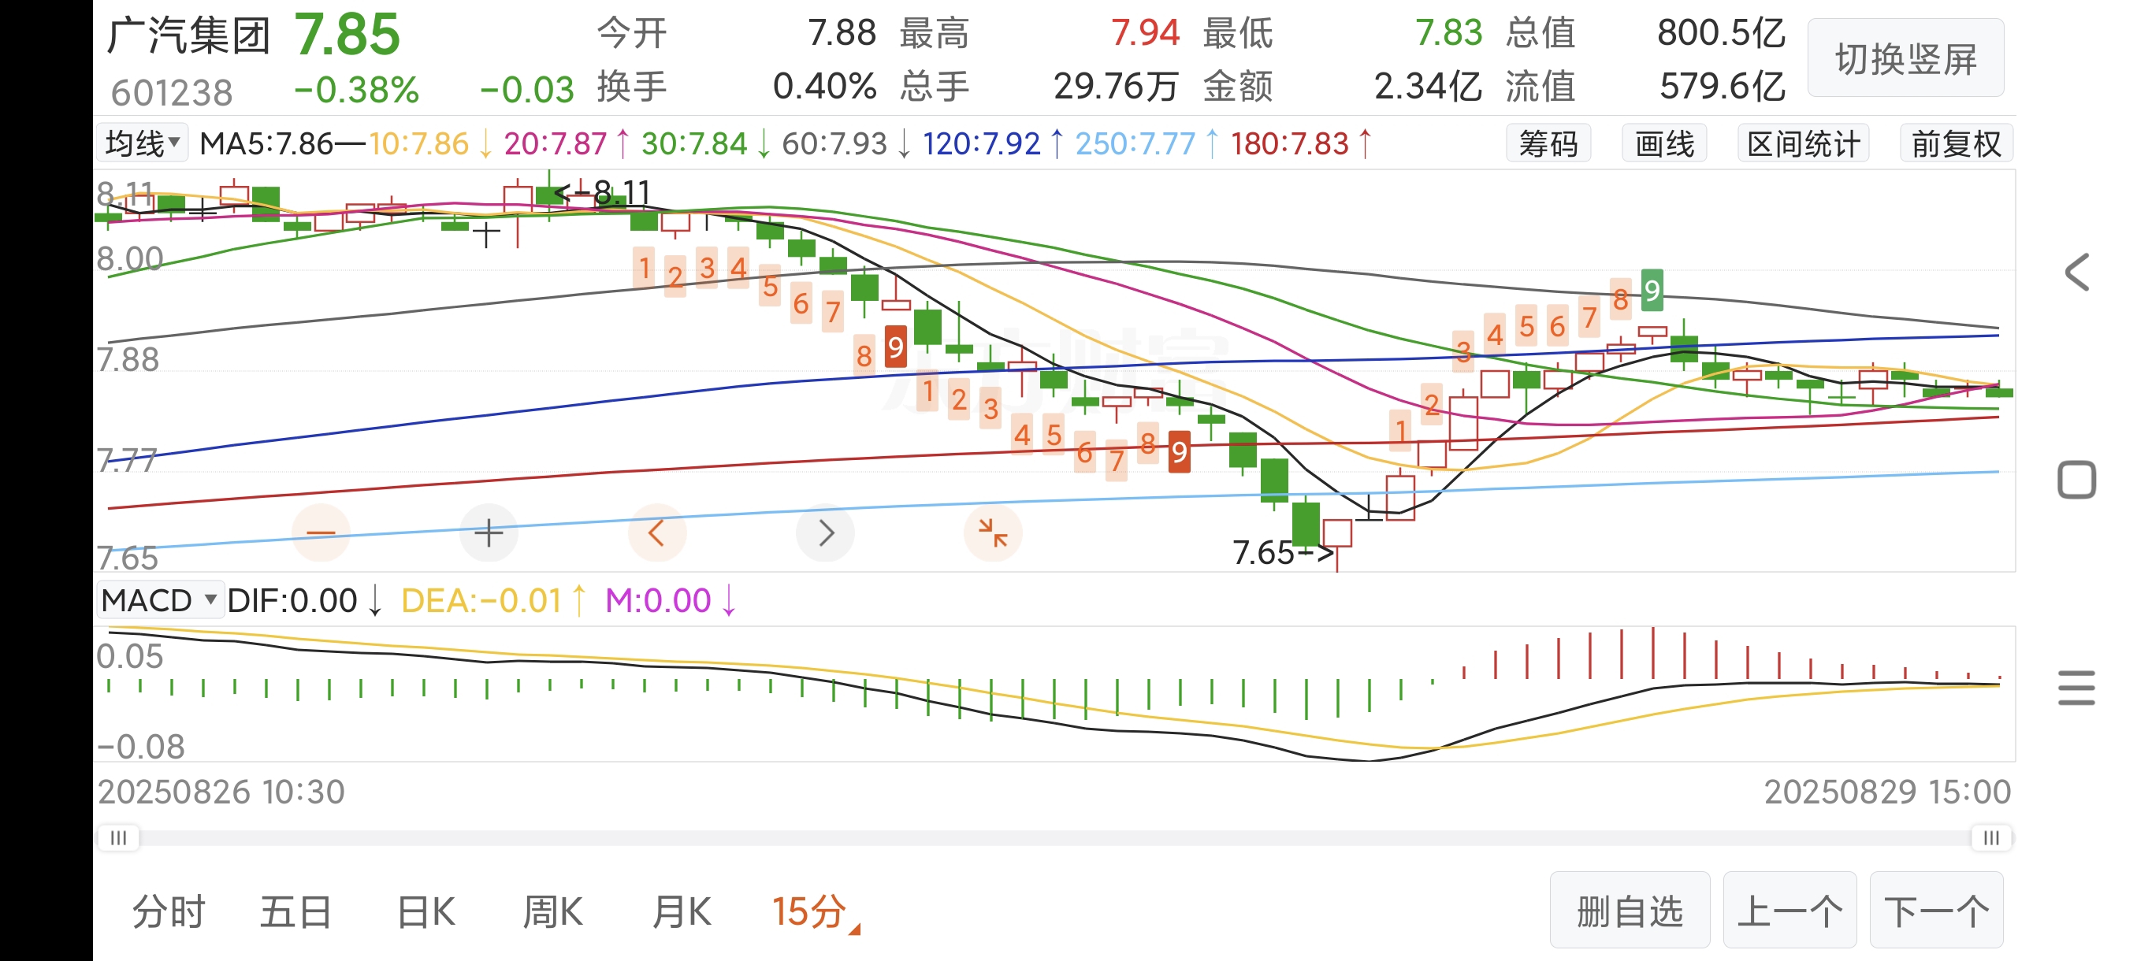Screen dimensions: 2137x961
Task: Tap the 前复权 adjustment button
Action: (x=1956, y=143)
